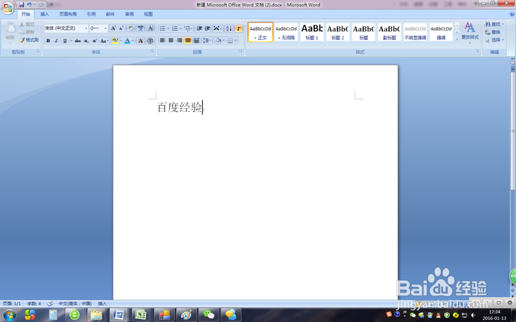Insert an enclosed character (circled 字)
The image size is (516, 322).
click(150, 41)
